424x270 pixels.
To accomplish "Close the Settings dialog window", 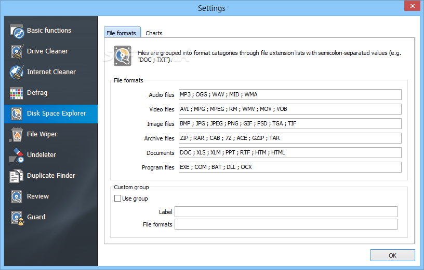I will [412, 6].
